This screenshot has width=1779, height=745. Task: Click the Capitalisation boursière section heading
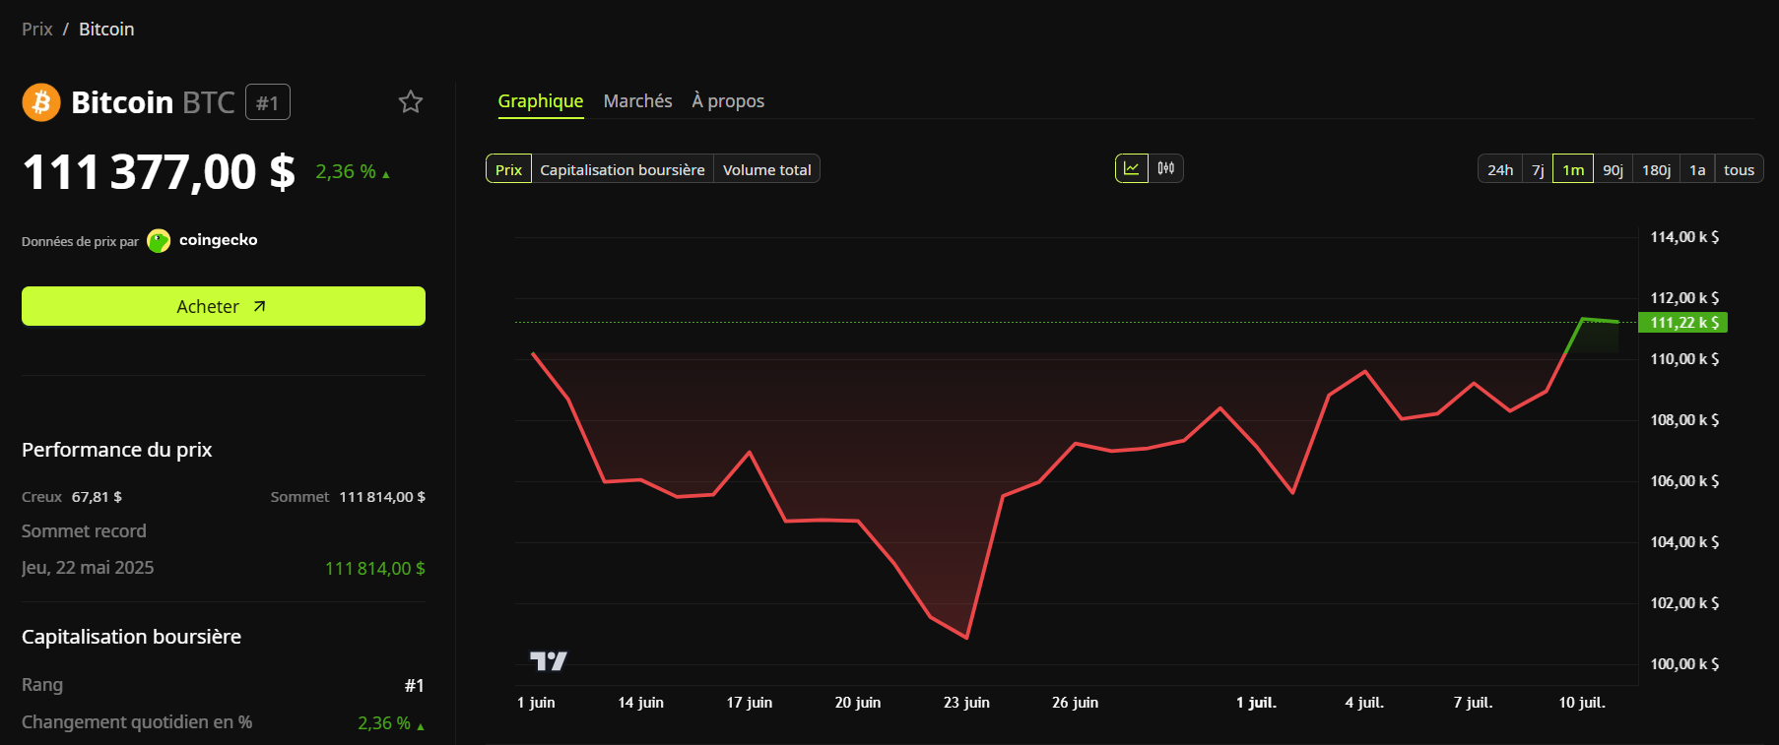pyautogui.click(x=132, y=637)
